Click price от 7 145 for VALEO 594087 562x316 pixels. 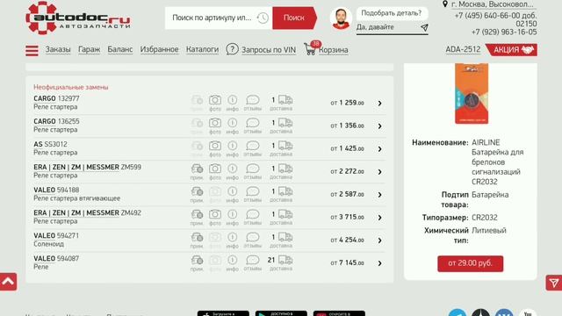point(347,263)
